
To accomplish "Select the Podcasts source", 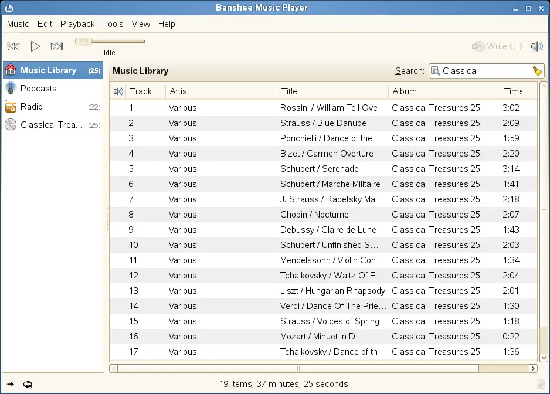I will [x=38, y=89].
